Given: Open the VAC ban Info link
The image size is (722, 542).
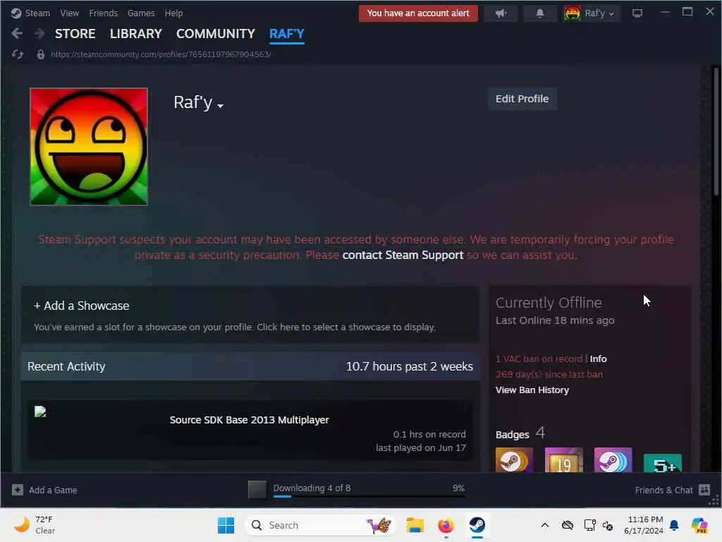Looking at the screenshot, I should pos(598,359).
